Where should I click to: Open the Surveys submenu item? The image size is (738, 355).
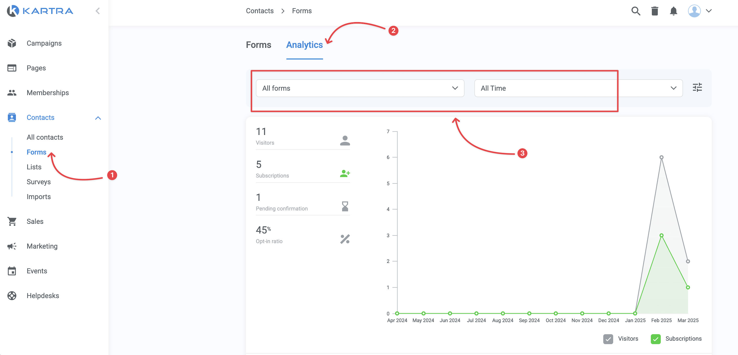(38, 182)
